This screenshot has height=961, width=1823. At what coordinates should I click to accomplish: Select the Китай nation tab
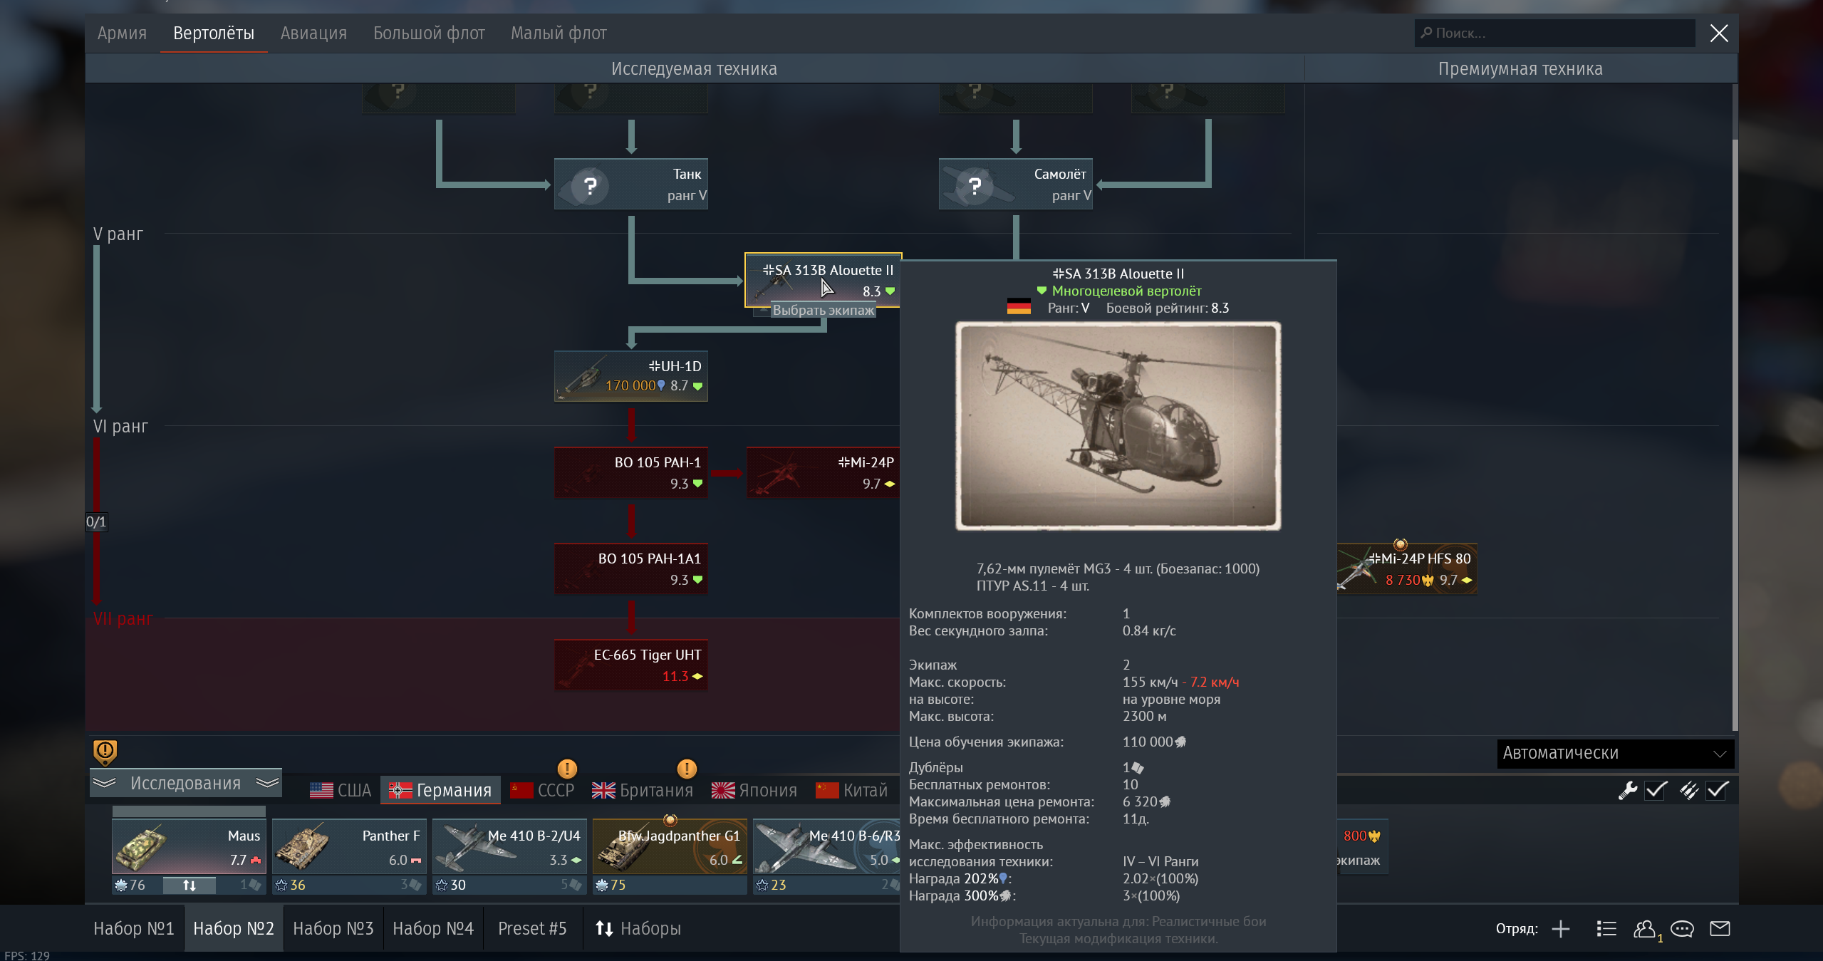(x=852, y=790)
